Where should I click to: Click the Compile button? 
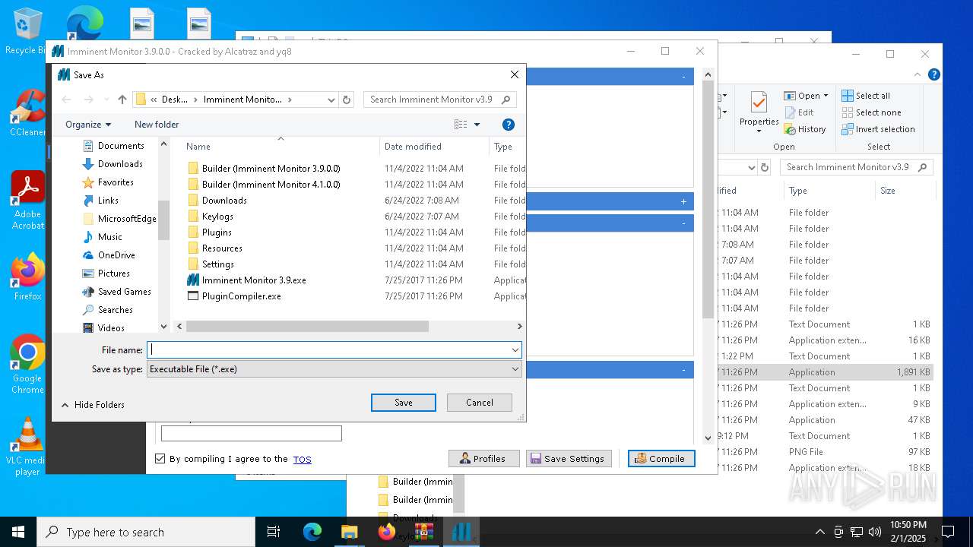(x=661, y=459)
